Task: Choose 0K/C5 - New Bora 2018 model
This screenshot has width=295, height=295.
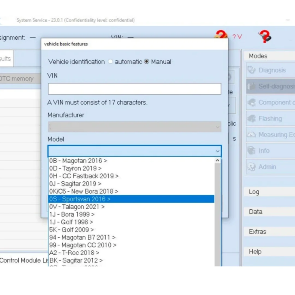Action: [x=131, y=191]
